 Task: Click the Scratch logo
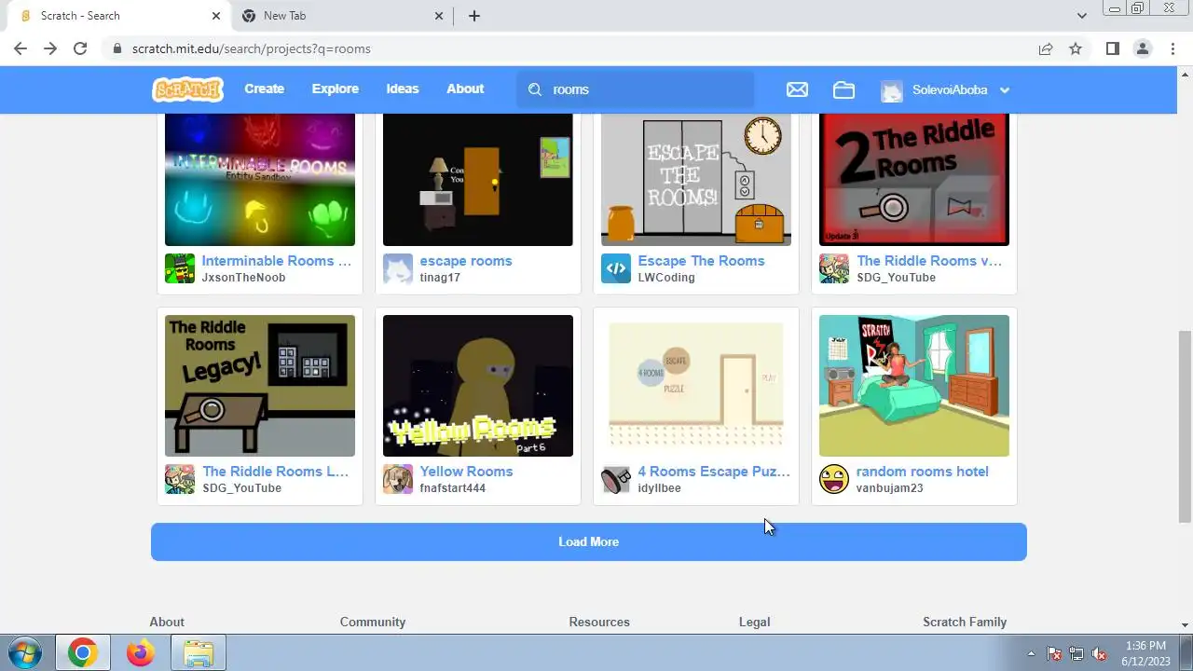pos(187,89)
